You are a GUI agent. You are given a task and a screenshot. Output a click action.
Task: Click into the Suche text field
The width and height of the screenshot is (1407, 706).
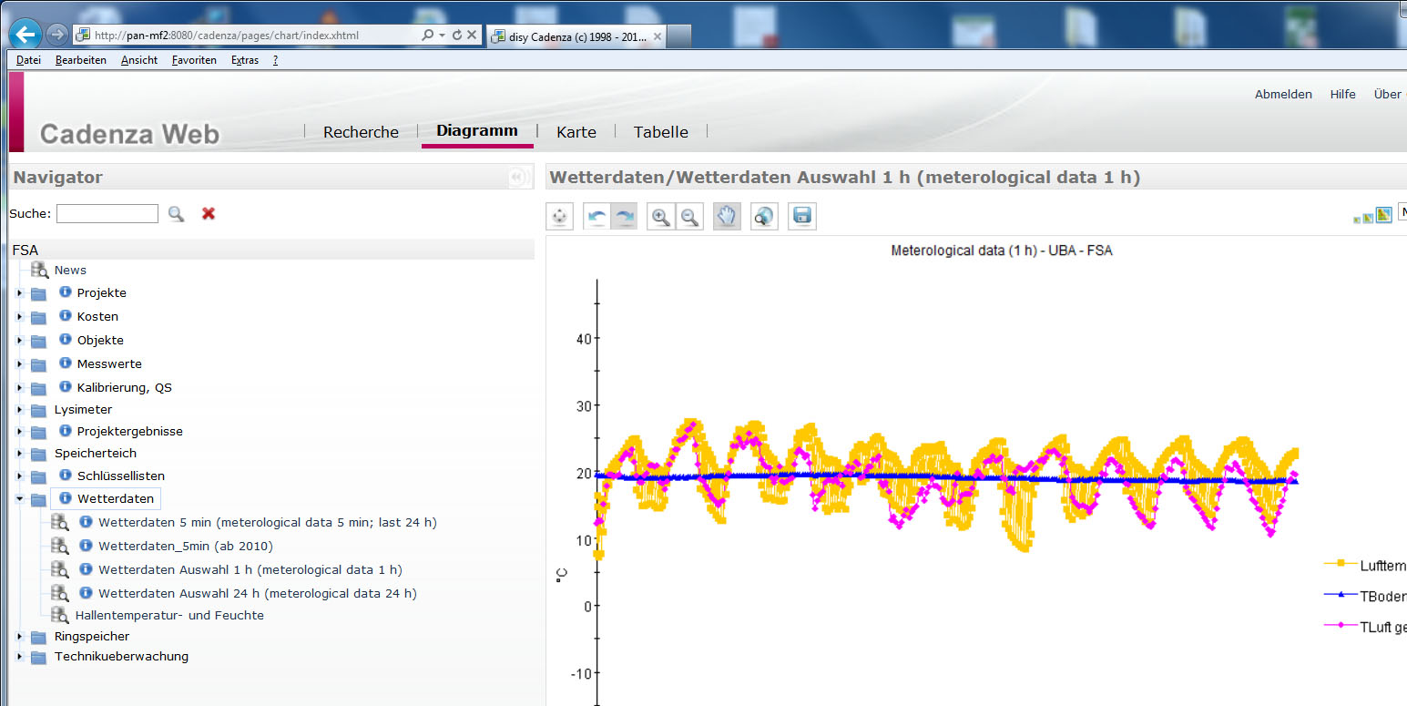pyautogui.click(x=107, y=213)
